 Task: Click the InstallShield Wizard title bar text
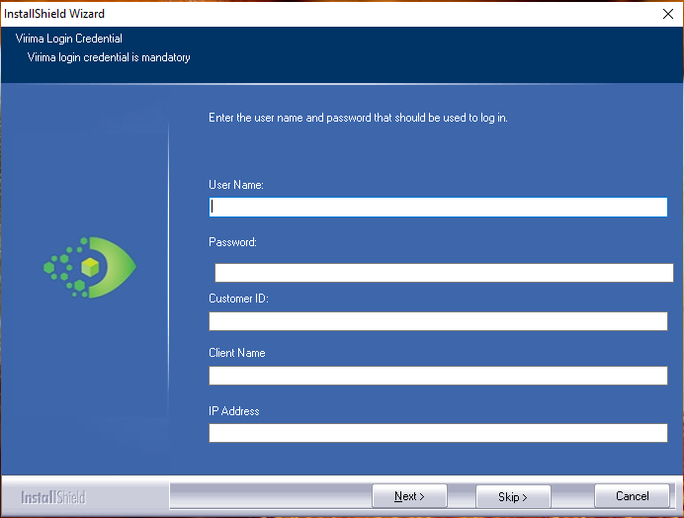tap(60, 14)
